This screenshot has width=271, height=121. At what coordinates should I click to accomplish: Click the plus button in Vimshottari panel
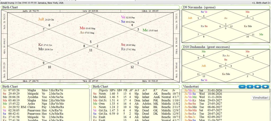(250, 87)
